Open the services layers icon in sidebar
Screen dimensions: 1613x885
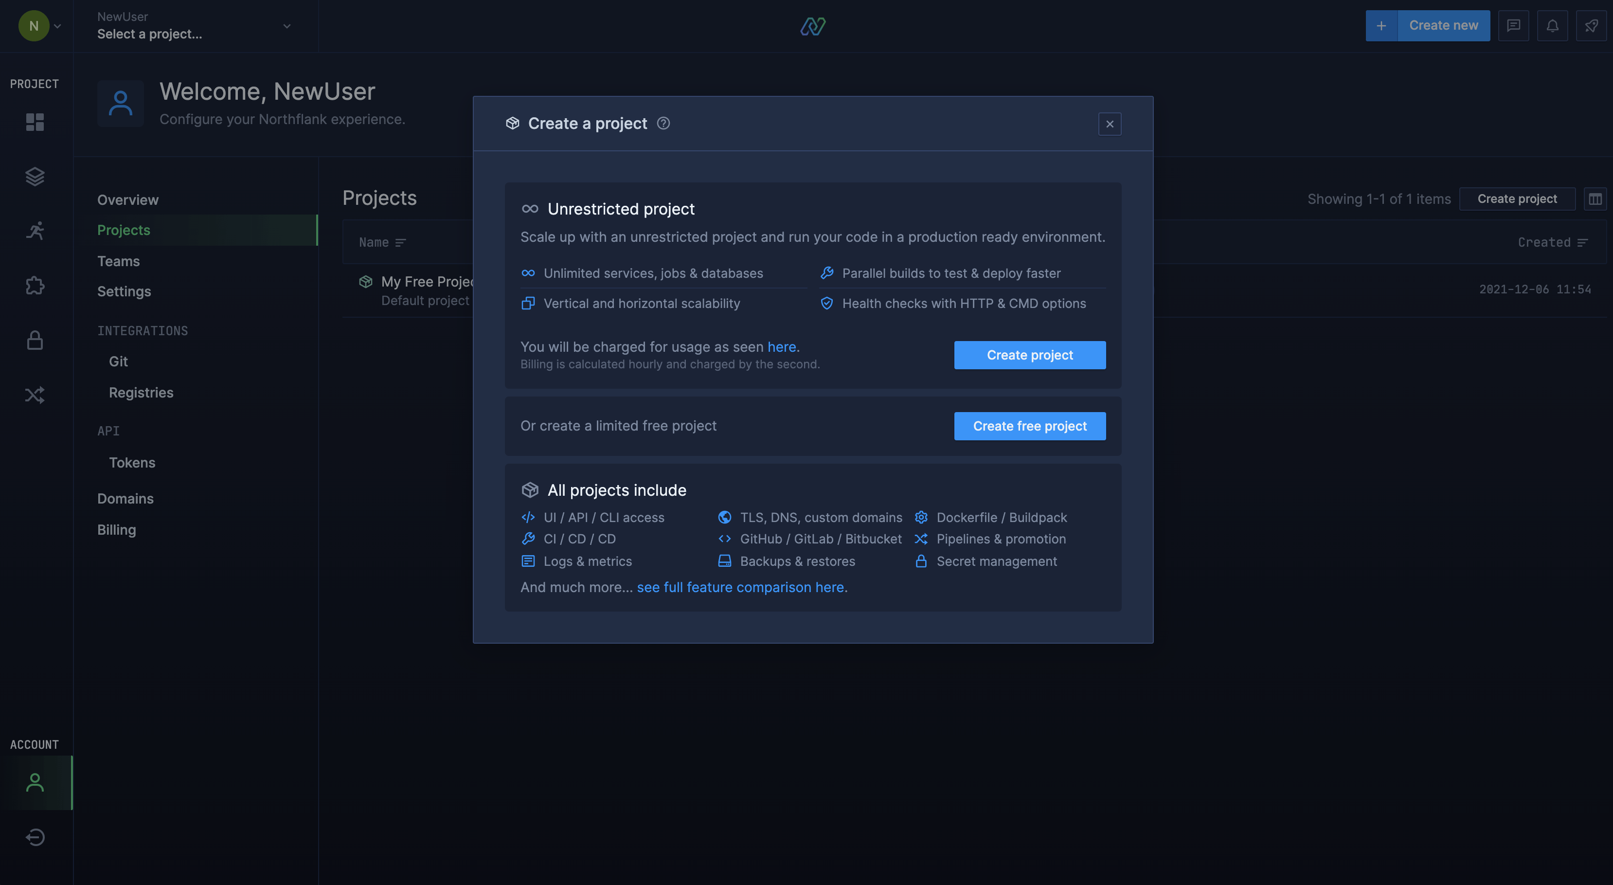[35, 177]
